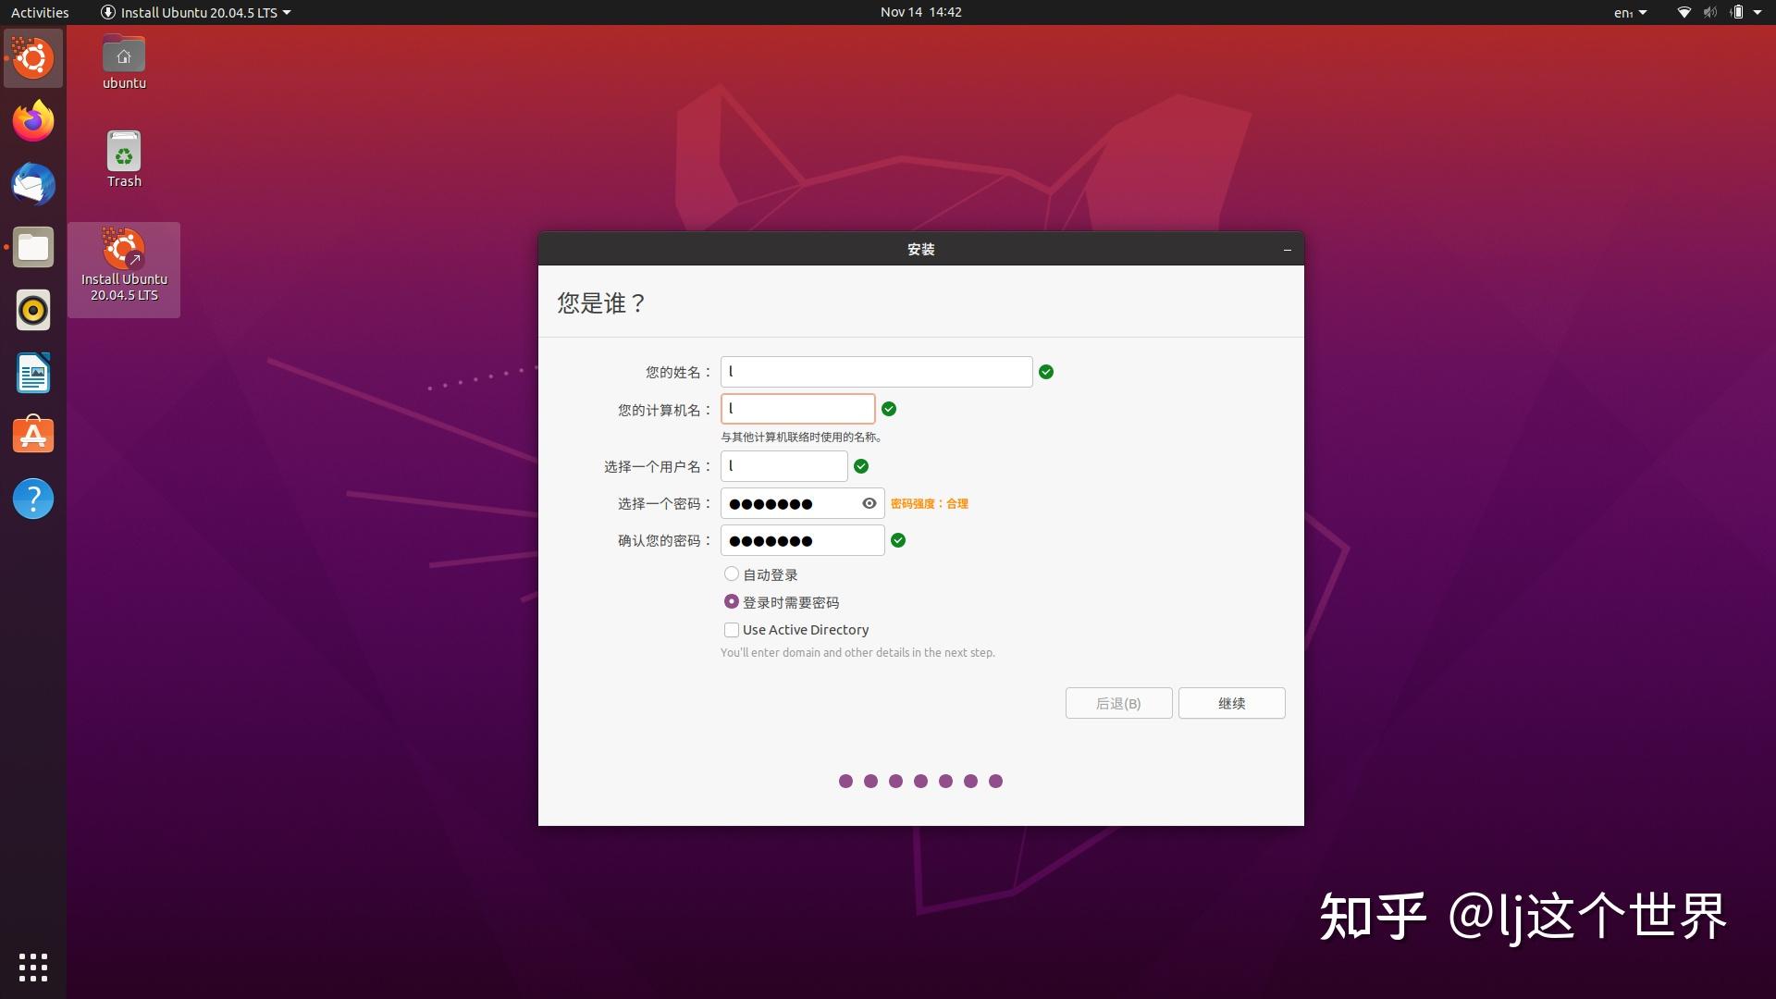Open the Help application
This screenshot has height=999, width=1776.
(x=33, y=498)
